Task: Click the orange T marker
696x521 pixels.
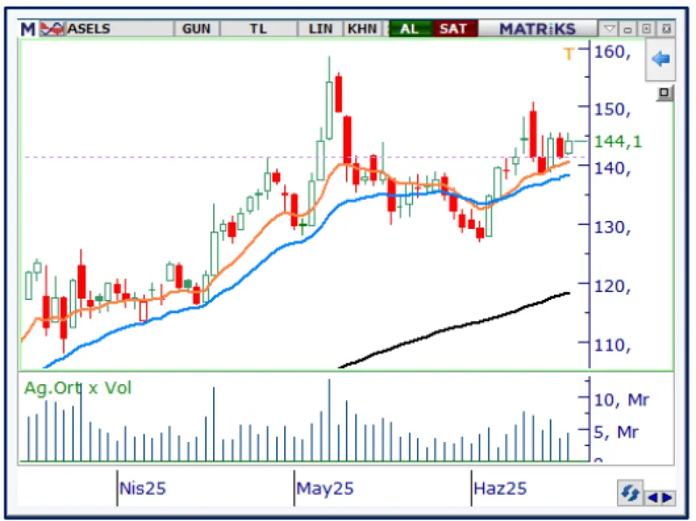Action: coord(569,54)
